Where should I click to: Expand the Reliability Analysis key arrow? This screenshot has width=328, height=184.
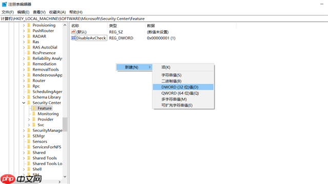24,58
